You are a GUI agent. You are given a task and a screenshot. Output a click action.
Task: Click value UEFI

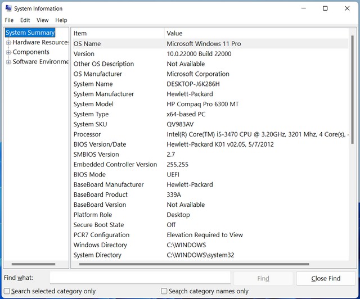tap(173, 175)
